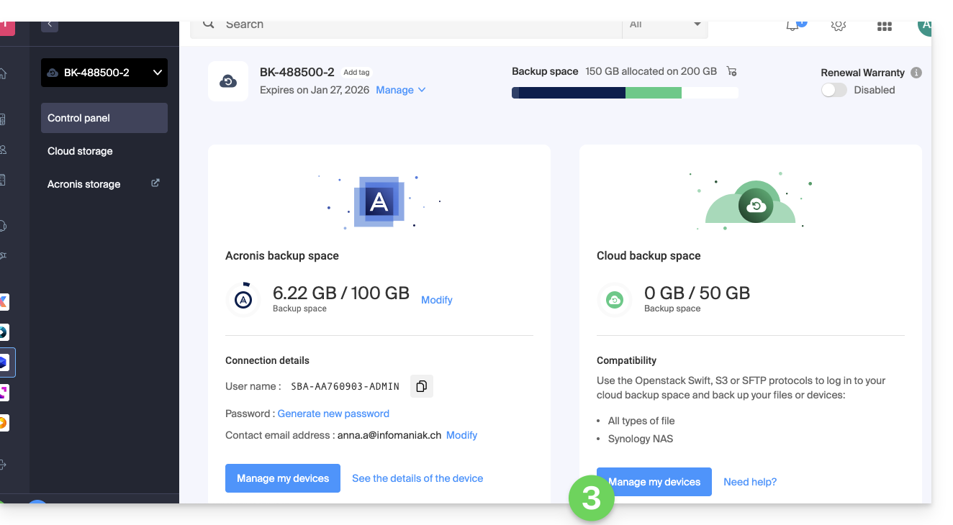This screenshot has width=953, height=525.
Task: Open the BK-488500-2 product selector in sidebar
Action: click(104, 73)
